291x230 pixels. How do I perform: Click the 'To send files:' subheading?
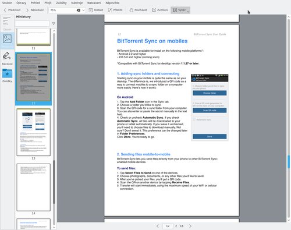click(126, 168)
